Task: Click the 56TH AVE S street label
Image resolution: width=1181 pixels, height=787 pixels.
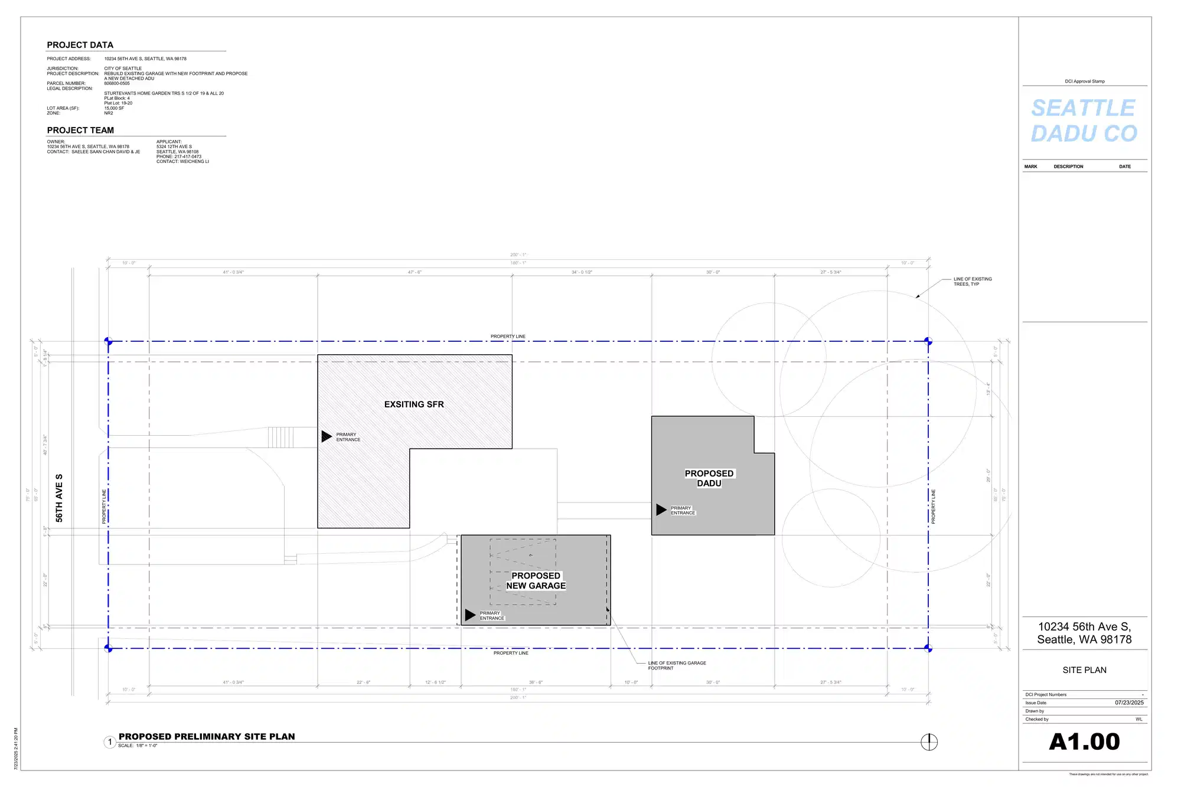Action: pos(59,498)
